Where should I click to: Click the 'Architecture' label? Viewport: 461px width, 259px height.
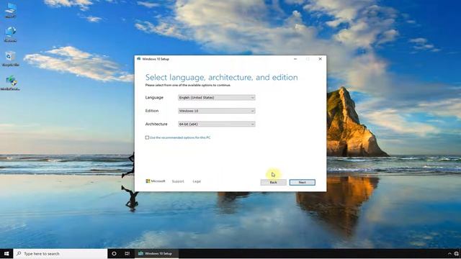coord(156,124)
